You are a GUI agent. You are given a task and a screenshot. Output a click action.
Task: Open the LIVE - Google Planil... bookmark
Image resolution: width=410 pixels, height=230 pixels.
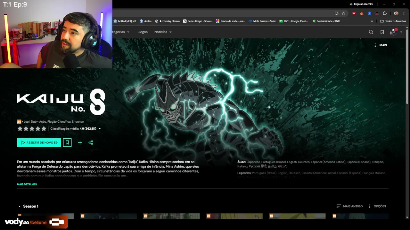(x=293, y=21)
